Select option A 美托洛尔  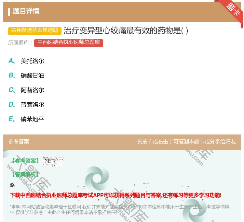click(26, 61)
